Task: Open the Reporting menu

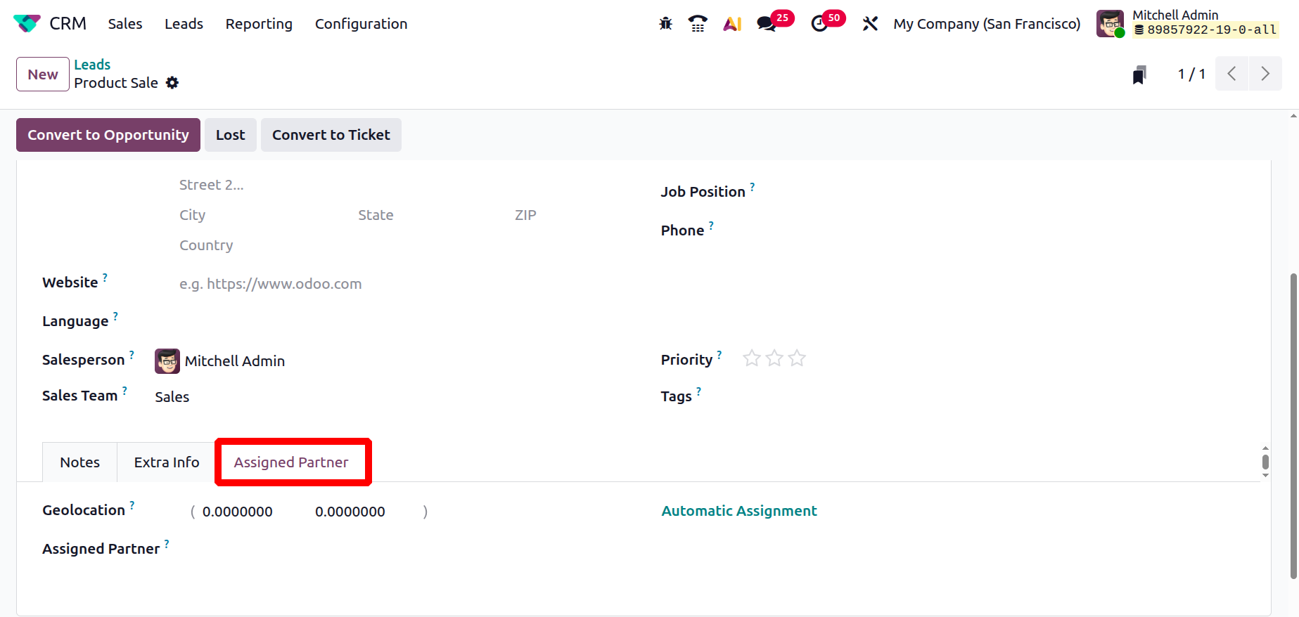Action: [259, 24]
